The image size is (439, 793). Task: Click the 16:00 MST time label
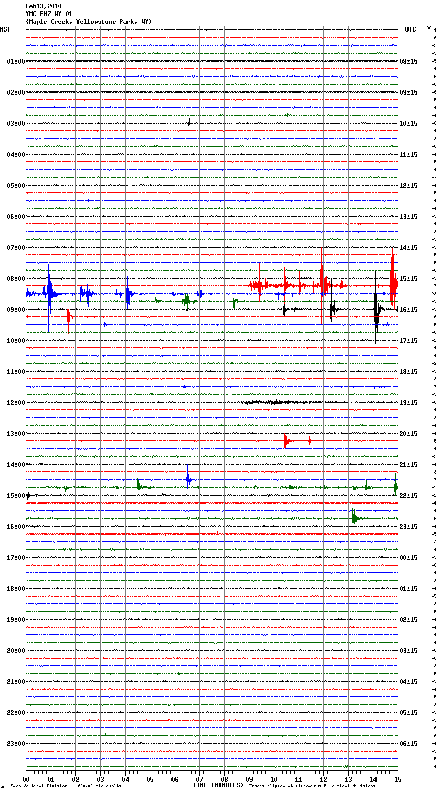(x=16, y=527)
